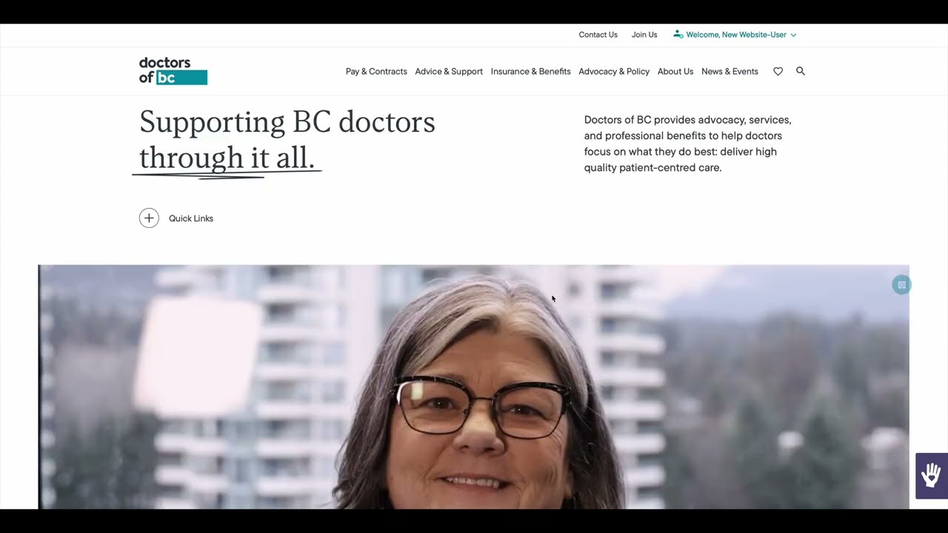
Task: Open Advocacy & Policy menu
Action: (614, 72)
